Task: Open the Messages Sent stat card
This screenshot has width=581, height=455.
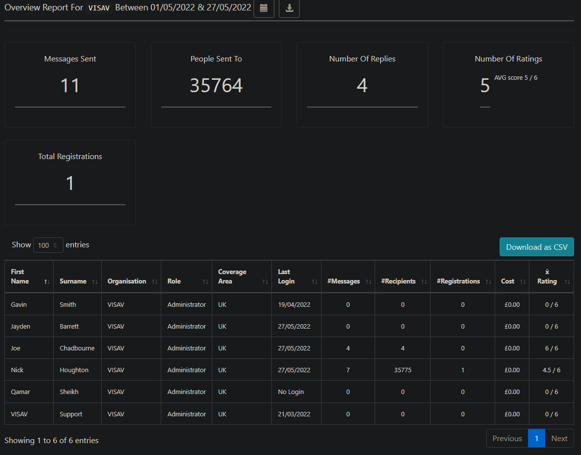Action: pyautogui.click(x=70, y=85)
